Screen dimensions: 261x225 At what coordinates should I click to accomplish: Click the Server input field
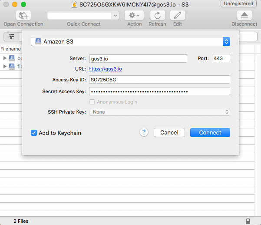coord(138,59)
